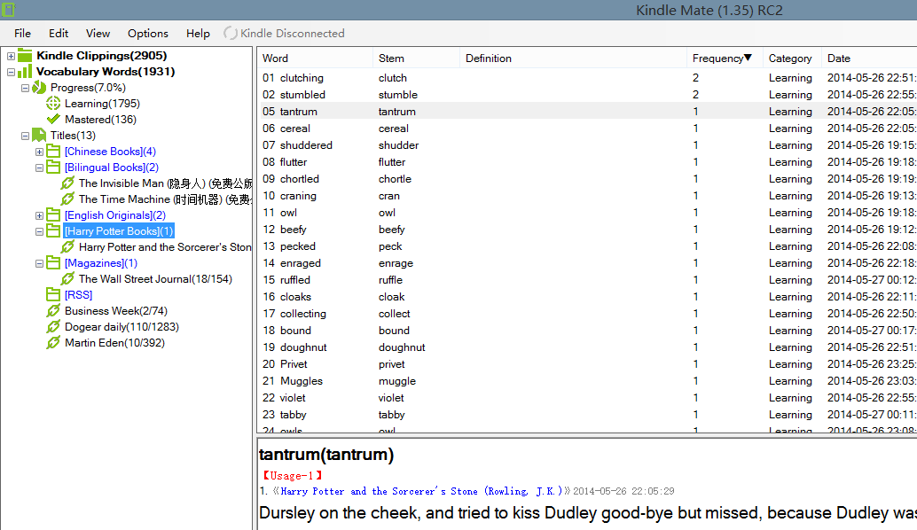
Task: Click the 'tantrum(tantrum)' heading in detail pane
Action: click(326, 455)
